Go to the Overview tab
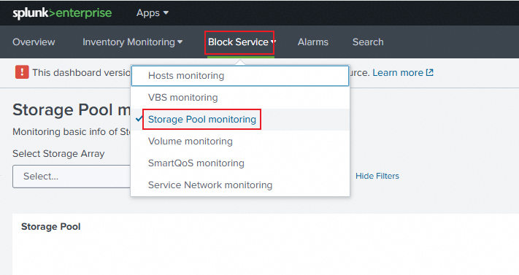The width and height of the screenshot is (519, 275). pos(34,42)
